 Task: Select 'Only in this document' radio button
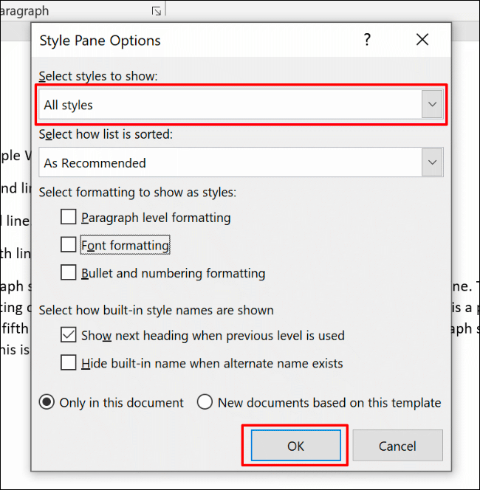(47, 402)
